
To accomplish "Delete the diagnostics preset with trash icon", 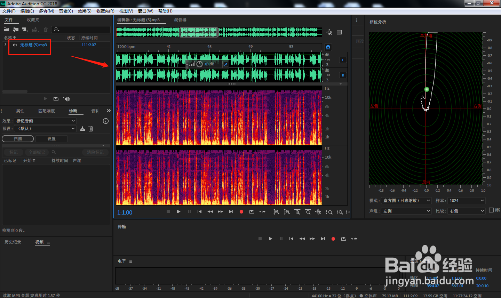I will pos(90,129).
